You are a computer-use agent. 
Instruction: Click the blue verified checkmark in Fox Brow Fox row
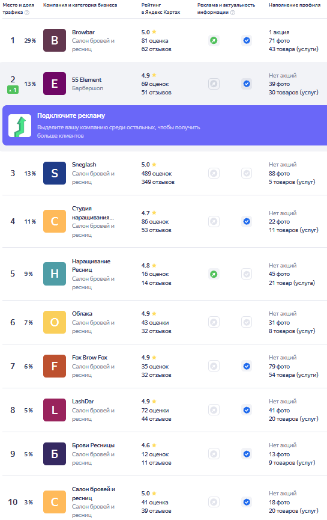(247, 366)
